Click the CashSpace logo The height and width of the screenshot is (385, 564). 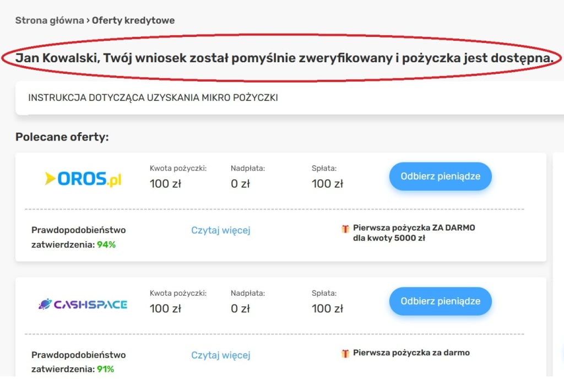click(x=83, y=304)
